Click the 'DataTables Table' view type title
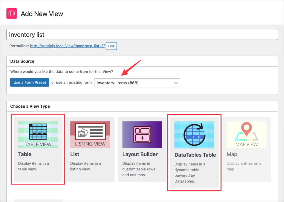The image size is (284, 202). pyautogui.click(x=195, y=155)
